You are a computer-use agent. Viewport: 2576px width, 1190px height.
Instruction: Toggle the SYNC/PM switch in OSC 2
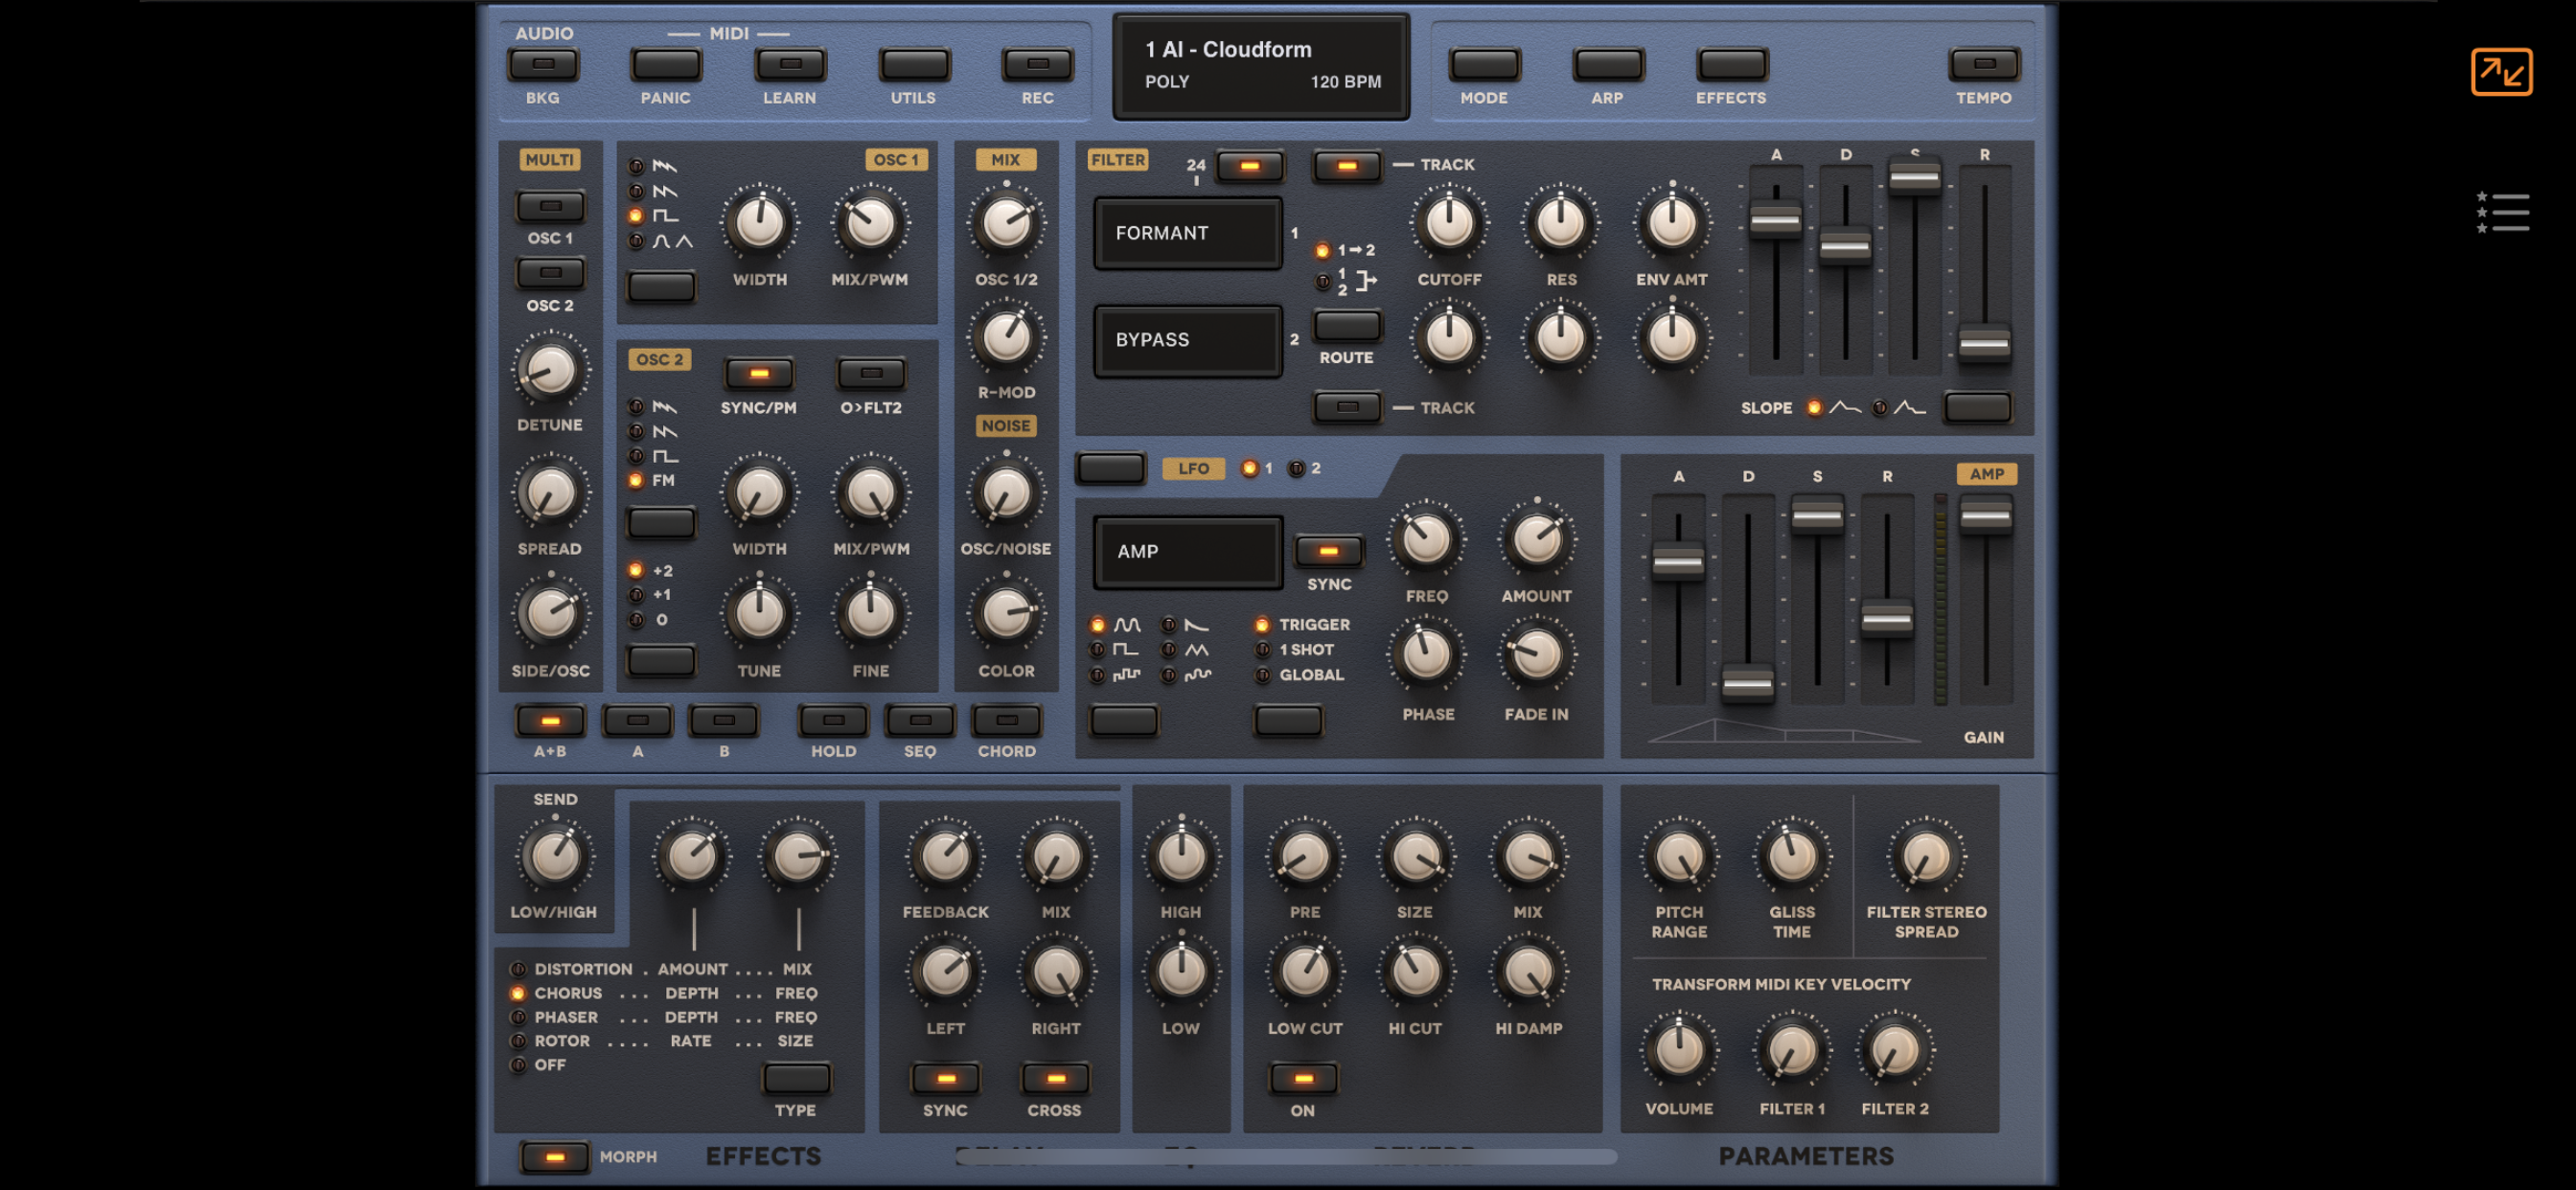click(x=759, y=374)
